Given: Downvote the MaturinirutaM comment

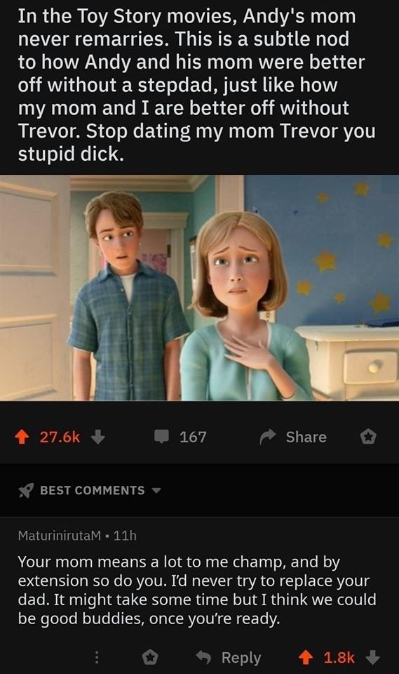Looking at the screenshot, I should point(372,657).
